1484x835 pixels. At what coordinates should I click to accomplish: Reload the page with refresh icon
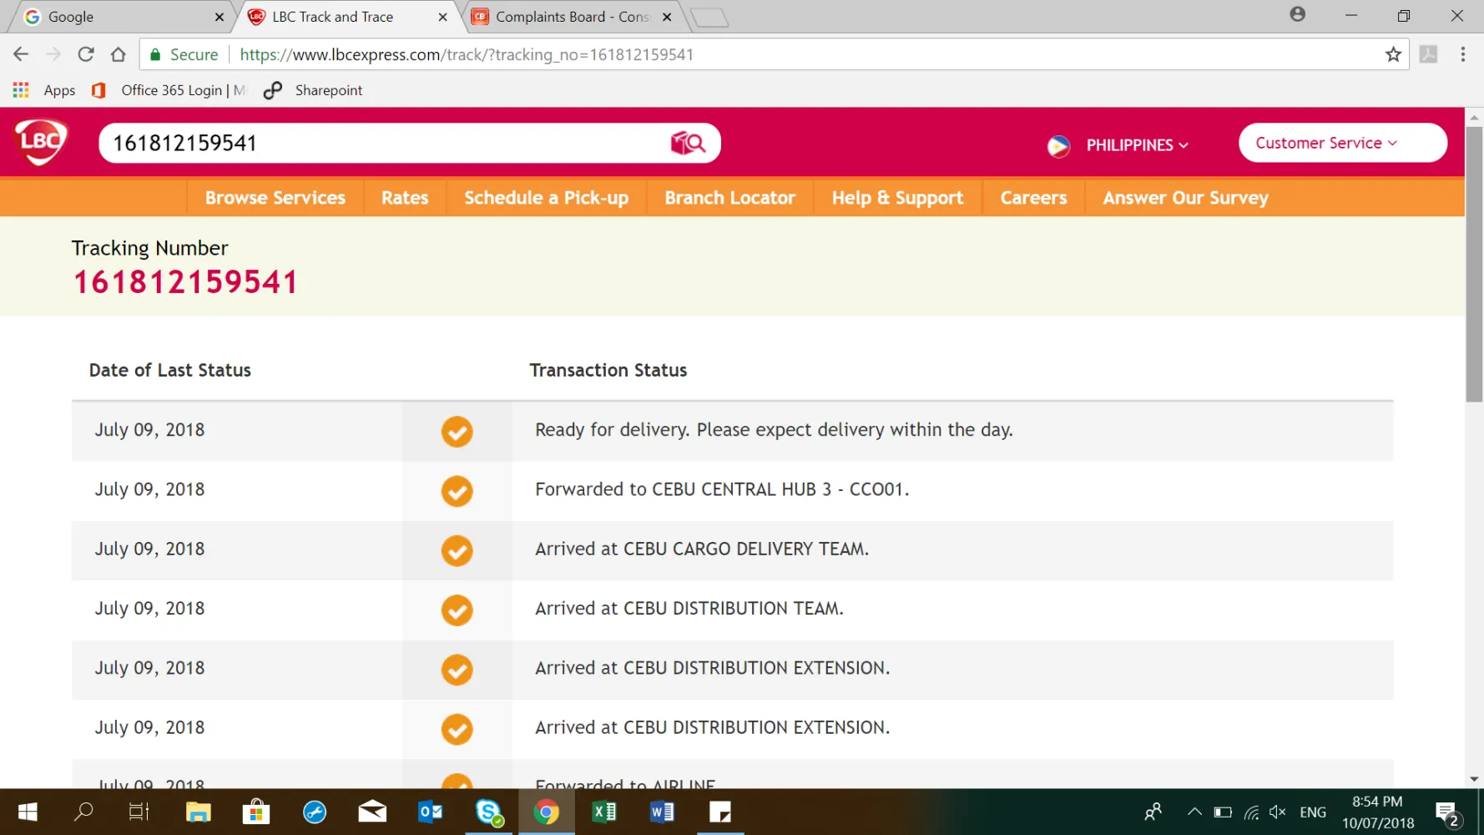(x=86, y=54)
